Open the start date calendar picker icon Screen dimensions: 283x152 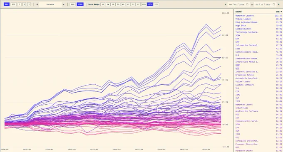(x=247, y=4)
